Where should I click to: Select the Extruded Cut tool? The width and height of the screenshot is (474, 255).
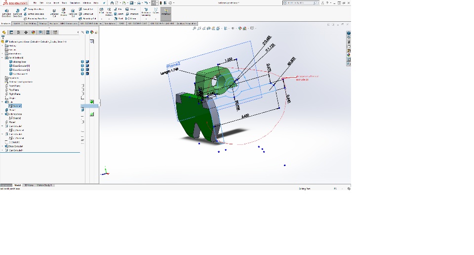click(54, 13)
